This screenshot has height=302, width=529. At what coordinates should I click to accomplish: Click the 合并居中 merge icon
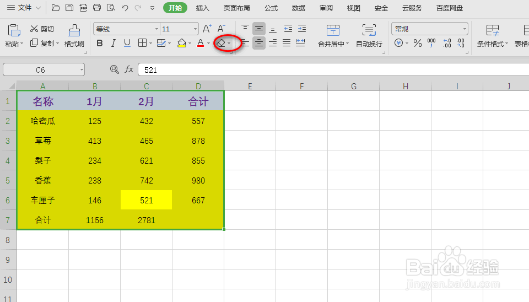(x=333, y=30)
